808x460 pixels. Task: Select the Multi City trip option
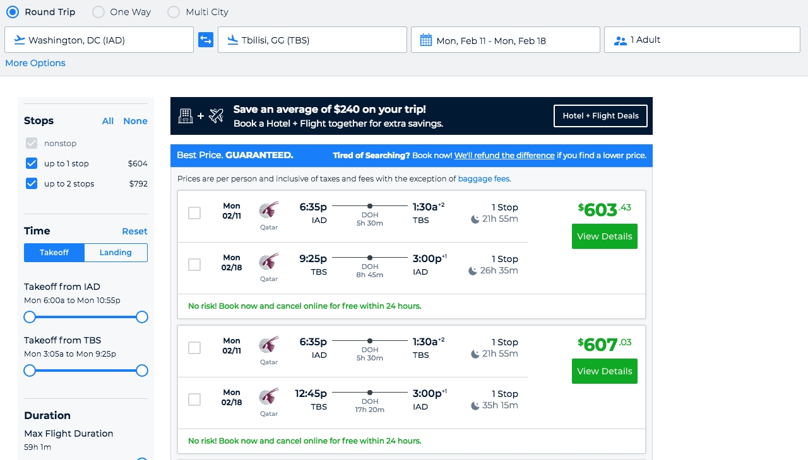pyautogui.click(x=174, y=12)
